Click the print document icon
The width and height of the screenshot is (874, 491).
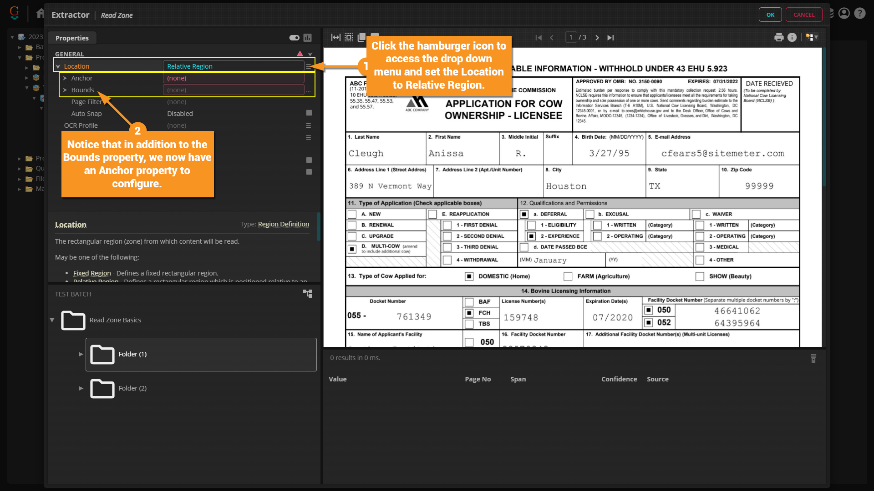tap(779, 37)
